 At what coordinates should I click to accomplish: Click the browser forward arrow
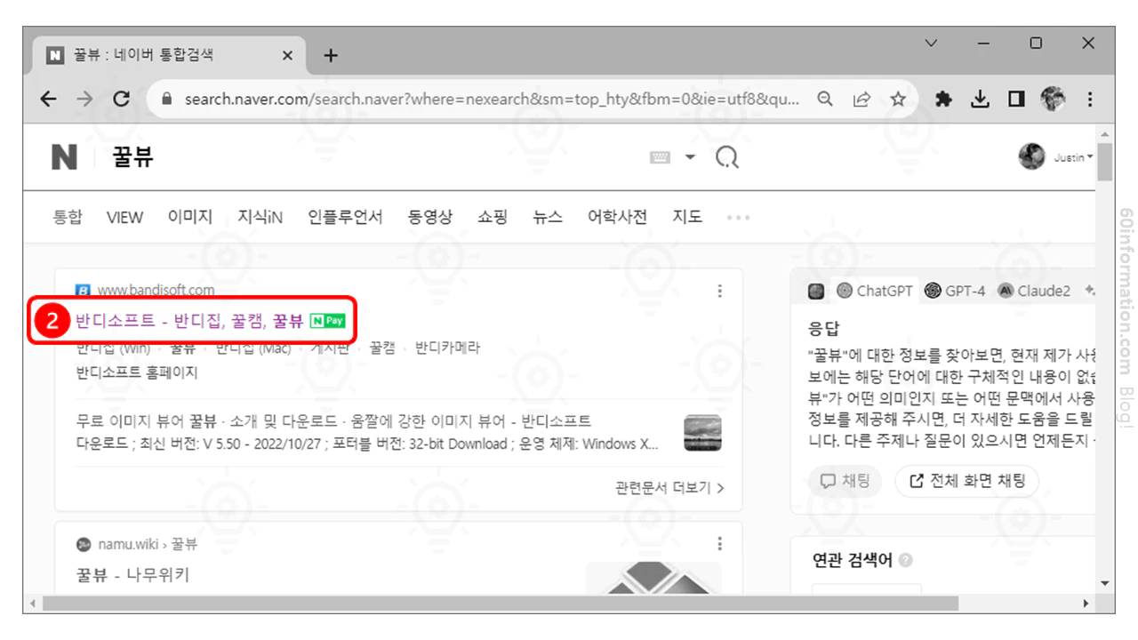click(84, 100)
